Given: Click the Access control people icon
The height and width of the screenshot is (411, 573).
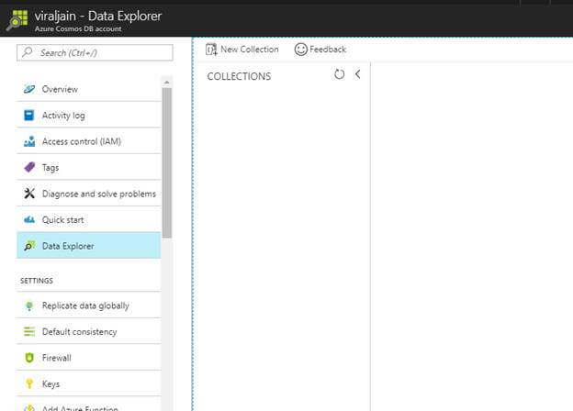Looking at the screenshot, I should pyautogui.click(x=29, y=141).
